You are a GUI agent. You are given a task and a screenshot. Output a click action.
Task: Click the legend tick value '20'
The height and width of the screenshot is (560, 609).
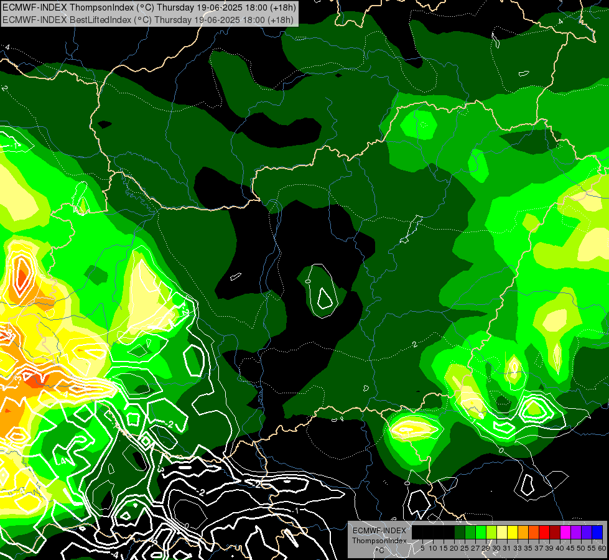(x=454, y=548)
